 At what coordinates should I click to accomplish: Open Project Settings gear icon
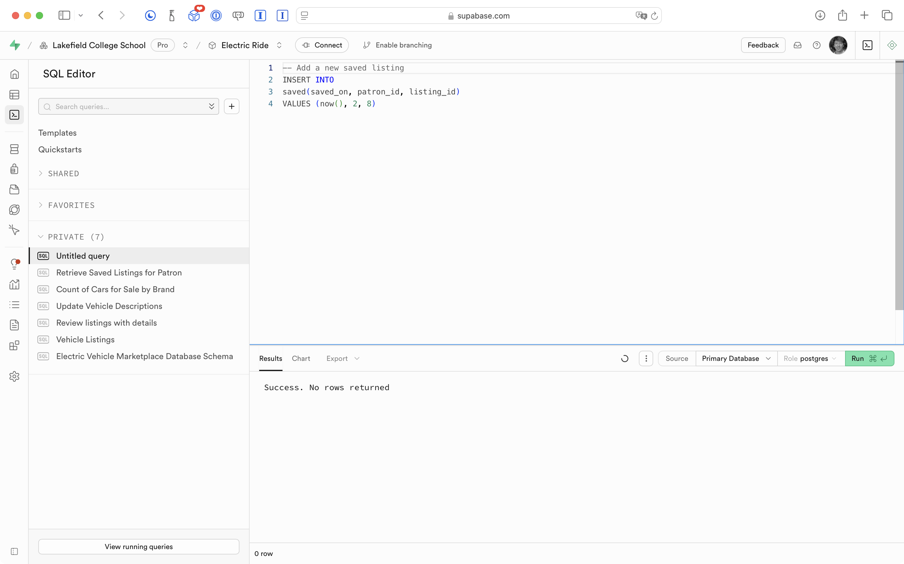pyautogui.click(x=14, y=376)
